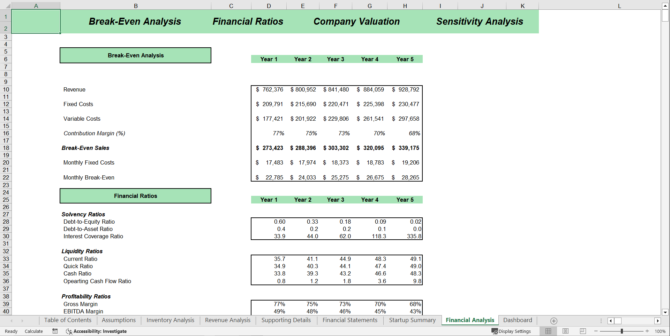The width and height of the screenshot is (670, 336).
Task: Open the Assumptions sheet tab
Action: click(x=119, y=320)
